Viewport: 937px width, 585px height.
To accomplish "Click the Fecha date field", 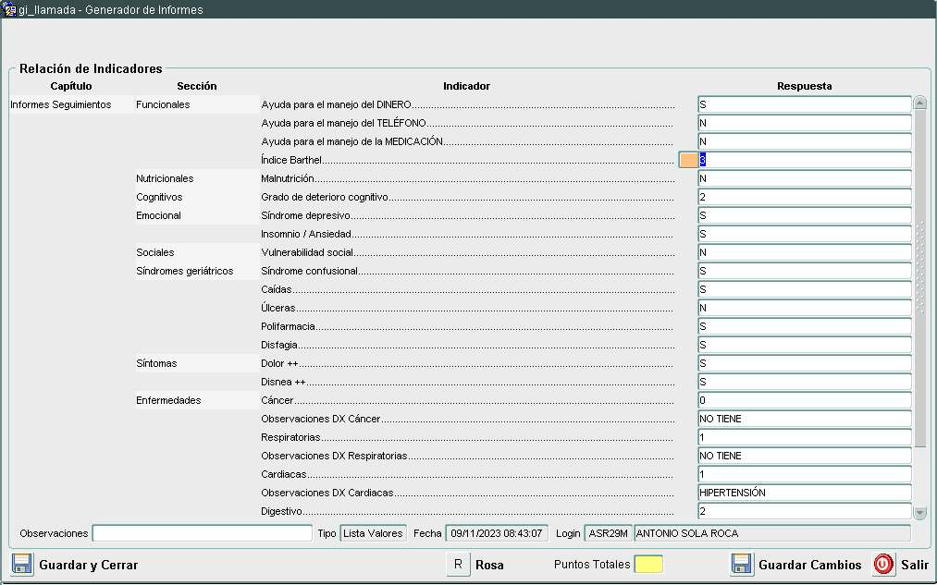I will [498, 533].
